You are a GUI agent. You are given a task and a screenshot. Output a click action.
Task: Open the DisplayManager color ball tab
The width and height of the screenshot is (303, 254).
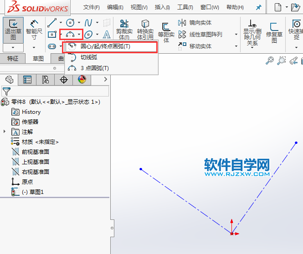click(82, 80)
